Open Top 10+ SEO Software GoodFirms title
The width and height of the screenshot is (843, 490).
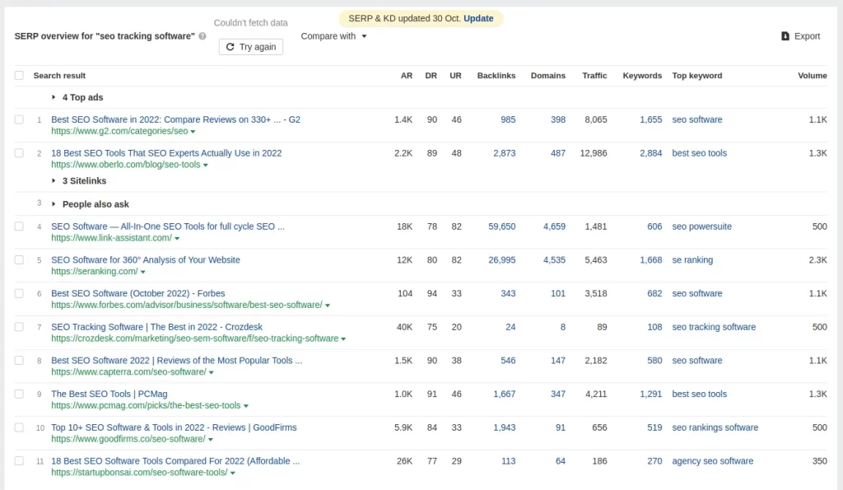(x=174, y=427)
